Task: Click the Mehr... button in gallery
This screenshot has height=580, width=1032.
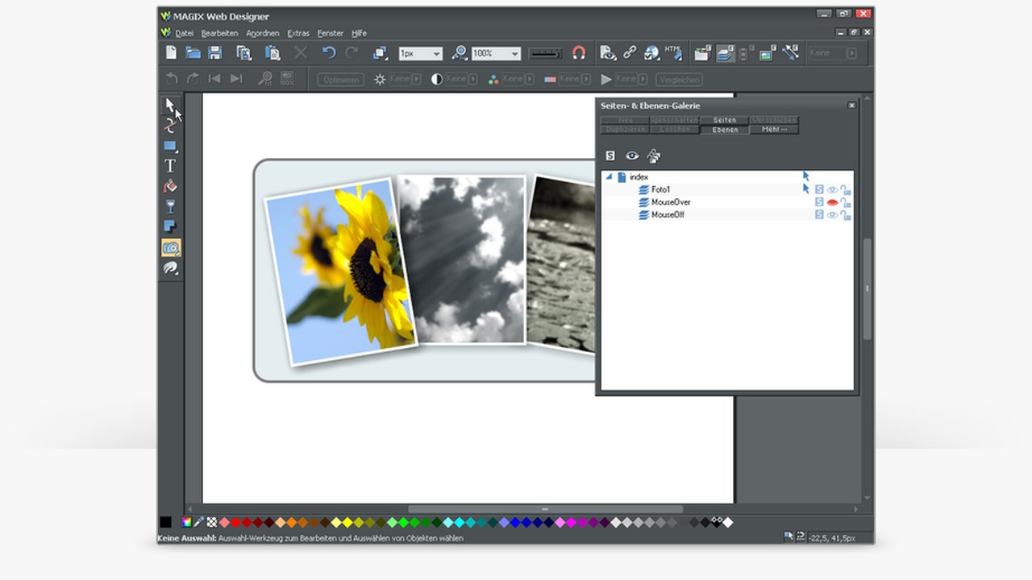Action: pyautogui.click(x=774, y=129)
